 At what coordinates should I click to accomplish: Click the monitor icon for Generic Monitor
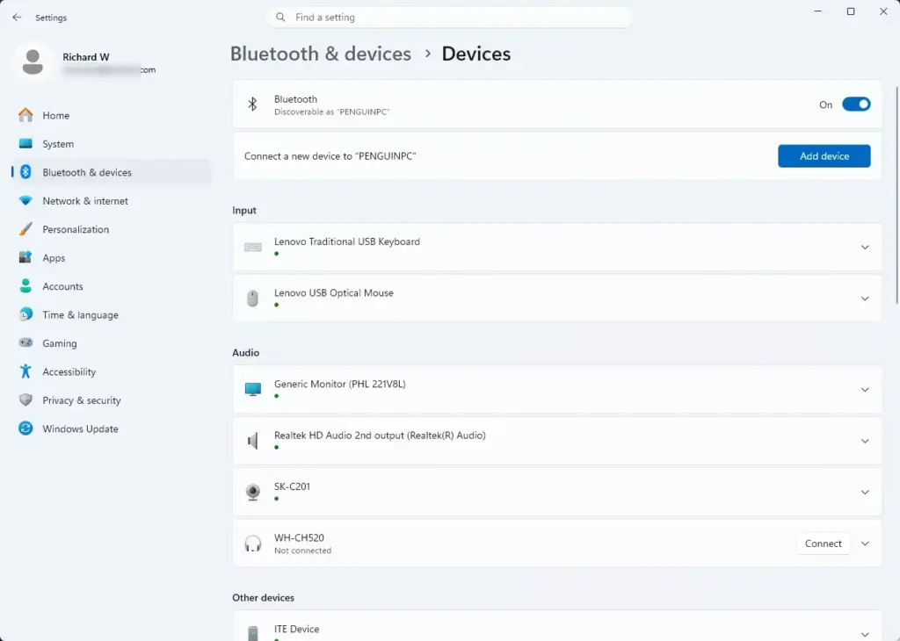pos(253,389)
